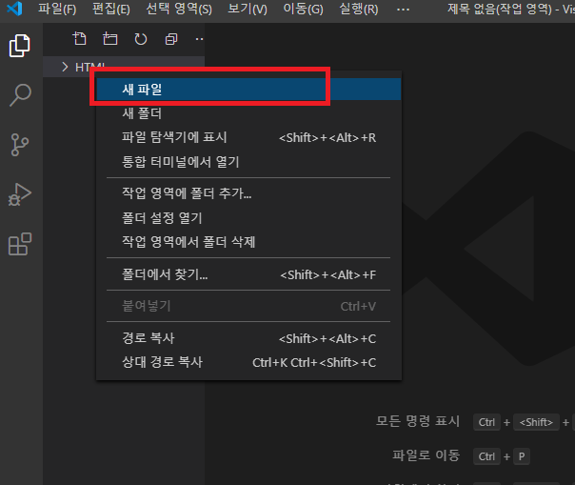575x485 pixels.
Task: Open the Extensions view
Action: pyautogui.click(x=20, y=244)
